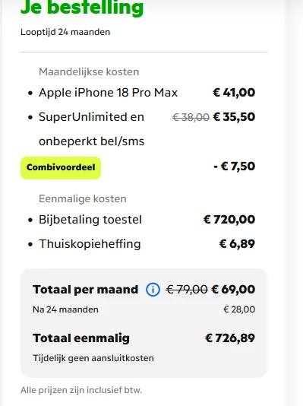Click the Tijdelijk geen aansluitkosten note

click(x=93, y=358)
